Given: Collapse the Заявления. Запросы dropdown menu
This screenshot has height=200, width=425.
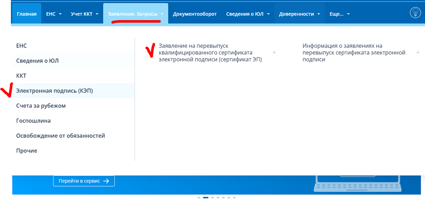Looking at the screenshot, I should click(136, 14).
